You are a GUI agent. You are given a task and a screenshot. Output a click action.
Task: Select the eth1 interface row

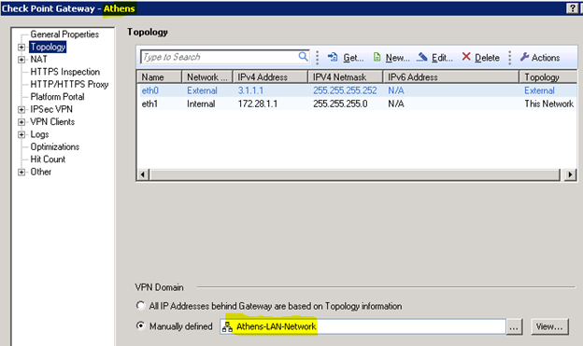(x=357, y=104)
